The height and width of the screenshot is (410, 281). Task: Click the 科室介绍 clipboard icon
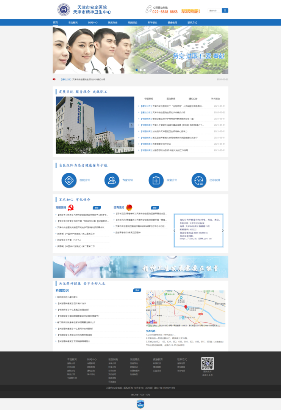[156, 180]
